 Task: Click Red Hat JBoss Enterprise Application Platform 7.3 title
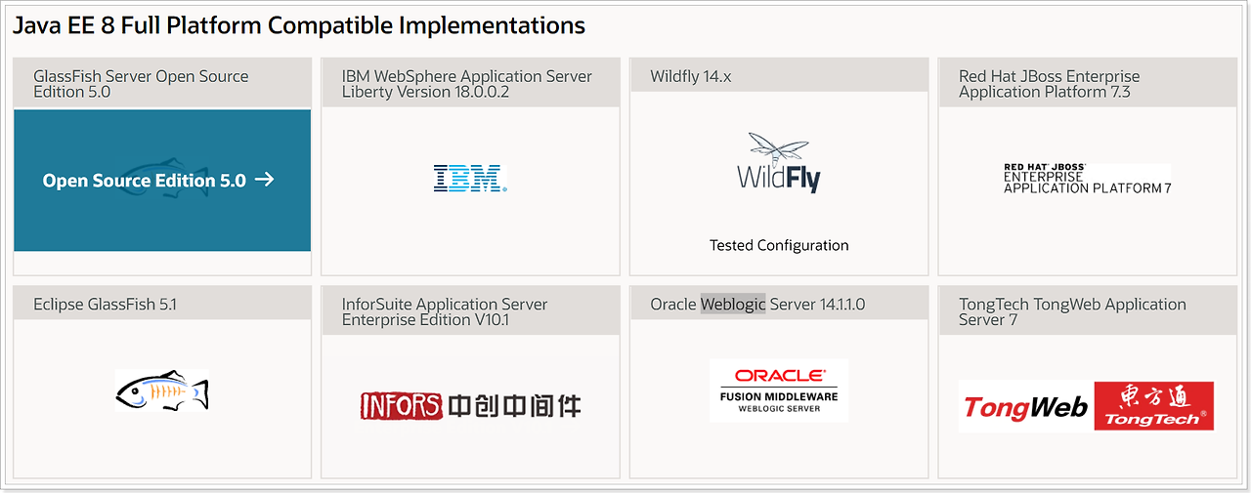(x=1050, y=84)
